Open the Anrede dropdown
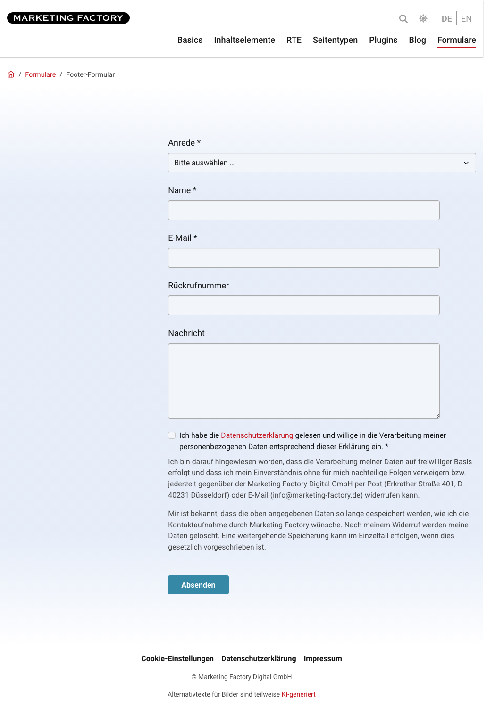Image resolution: width=487 pixels, height=714 pixels. click(322, 163)
